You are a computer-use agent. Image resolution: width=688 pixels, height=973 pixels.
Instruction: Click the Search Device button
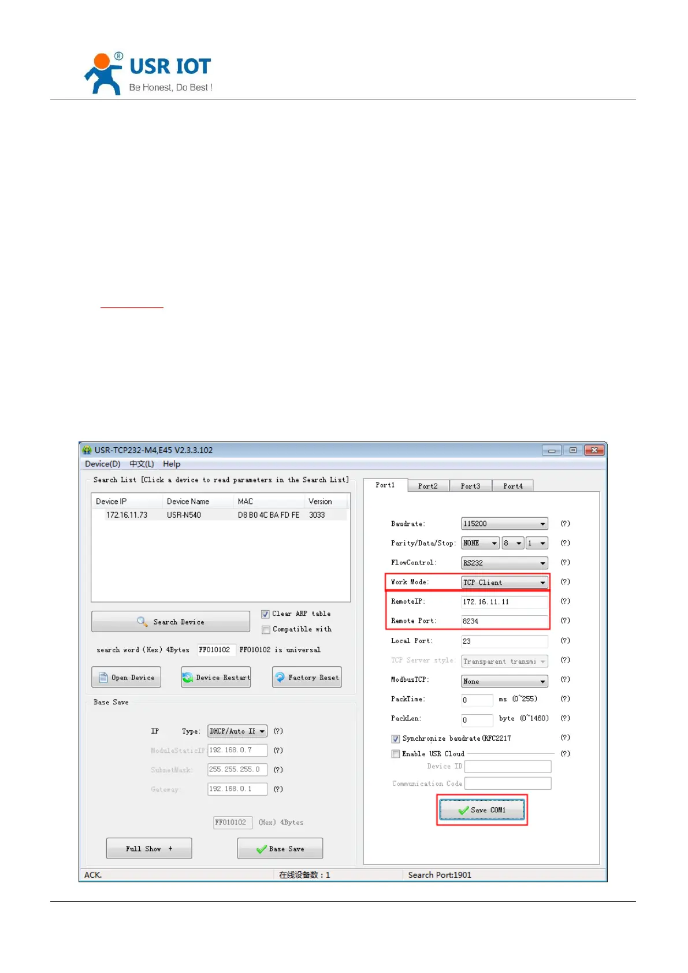pyautogui.click(x=170, y=622)
